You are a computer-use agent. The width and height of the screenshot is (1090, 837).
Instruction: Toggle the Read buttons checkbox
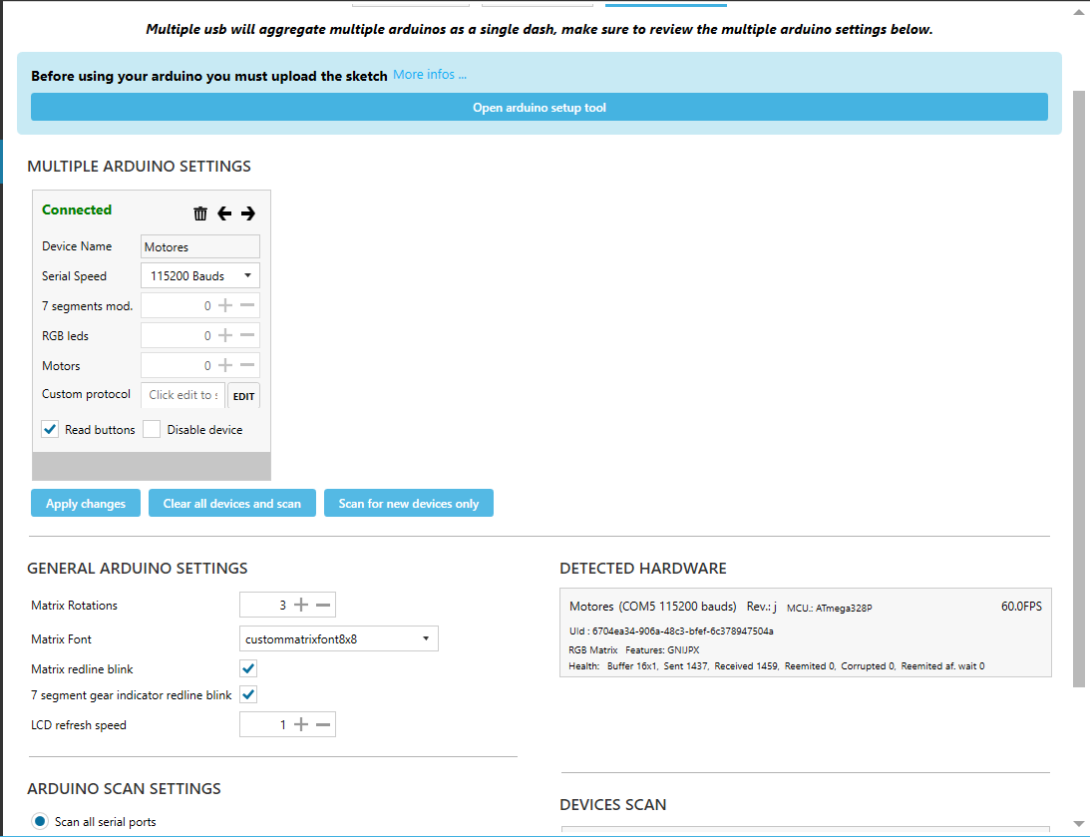click(50, 429)
